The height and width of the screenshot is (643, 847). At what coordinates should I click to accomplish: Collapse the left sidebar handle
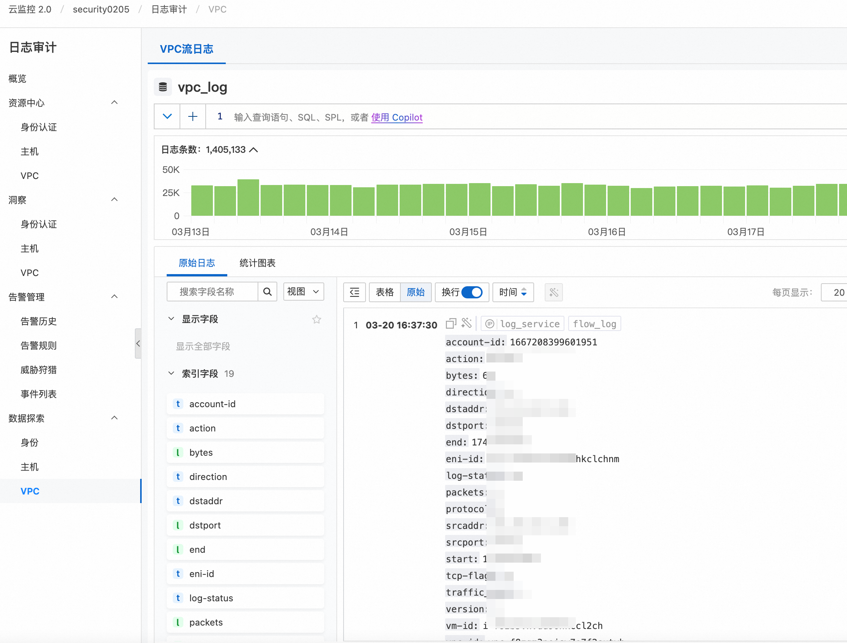click(138, 343)
